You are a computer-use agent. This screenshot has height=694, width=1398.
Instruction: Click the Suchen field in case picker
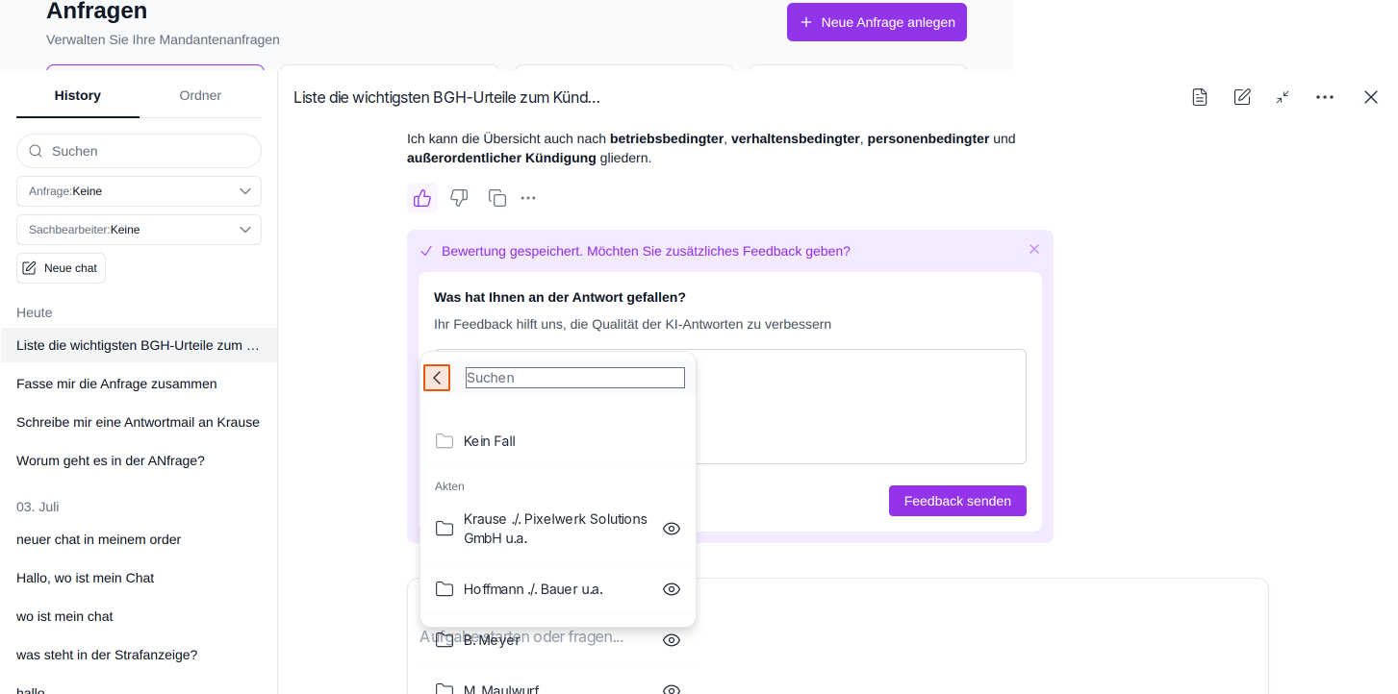(x=575, y=378)
